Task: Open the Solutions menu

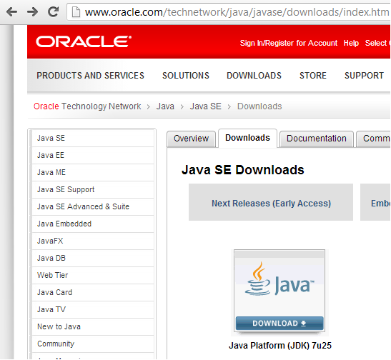Action: click(x=186, y=76)
